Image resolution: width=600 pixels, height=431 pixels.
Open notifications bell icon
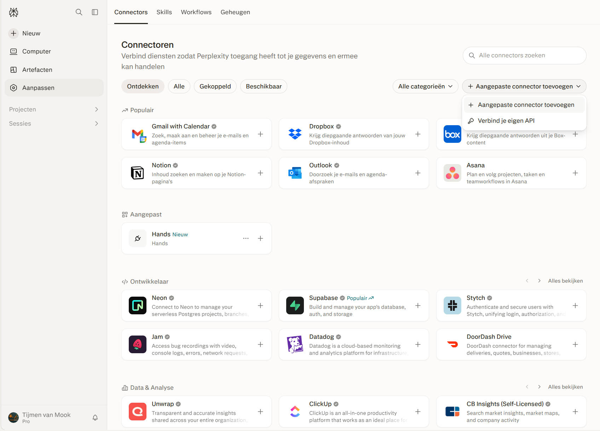[95, 418]
